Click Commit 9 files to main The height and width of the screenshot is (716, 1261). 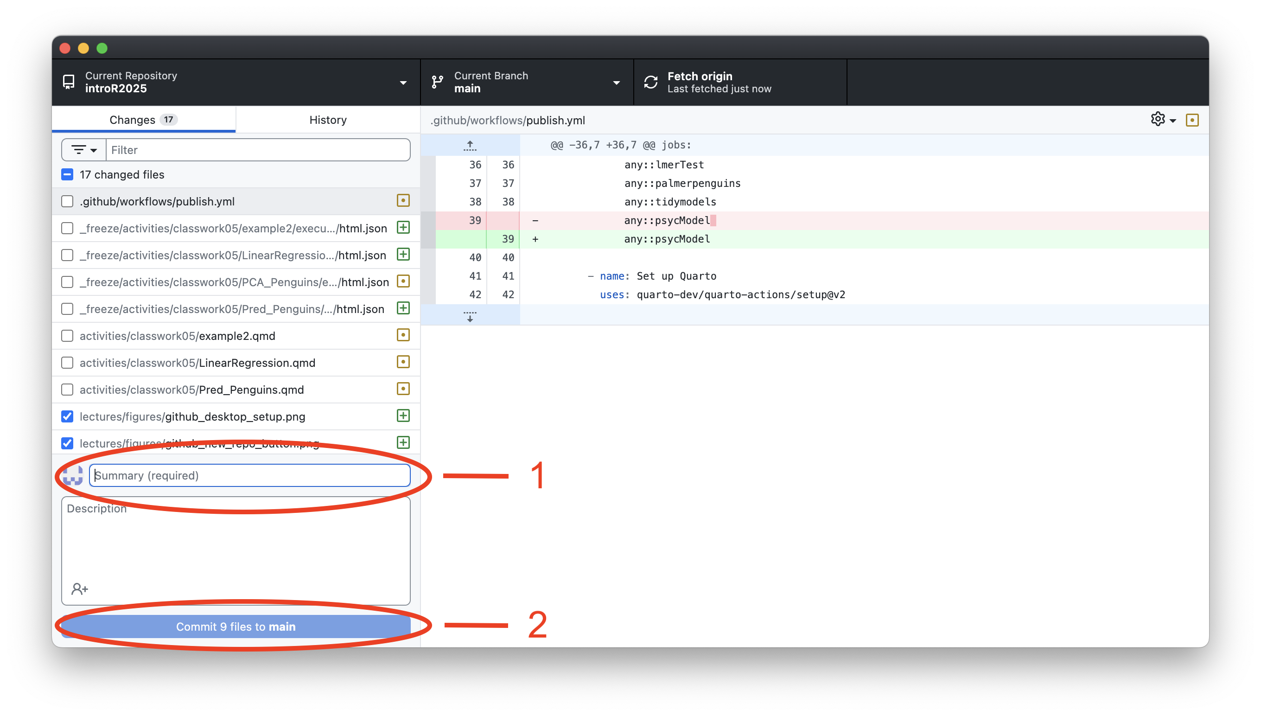[x=236, y=626]
